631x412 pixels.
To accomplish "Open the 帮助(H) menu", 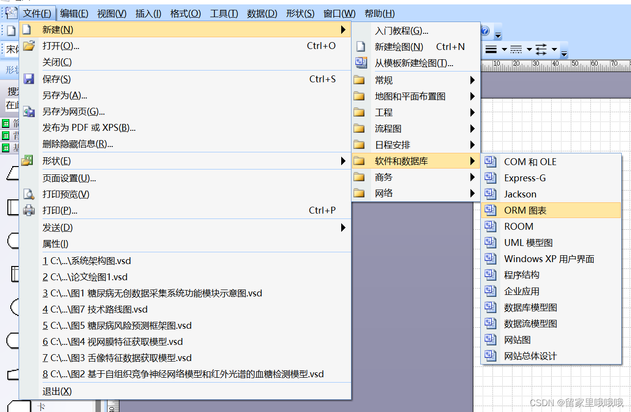I will click(380, 14).
